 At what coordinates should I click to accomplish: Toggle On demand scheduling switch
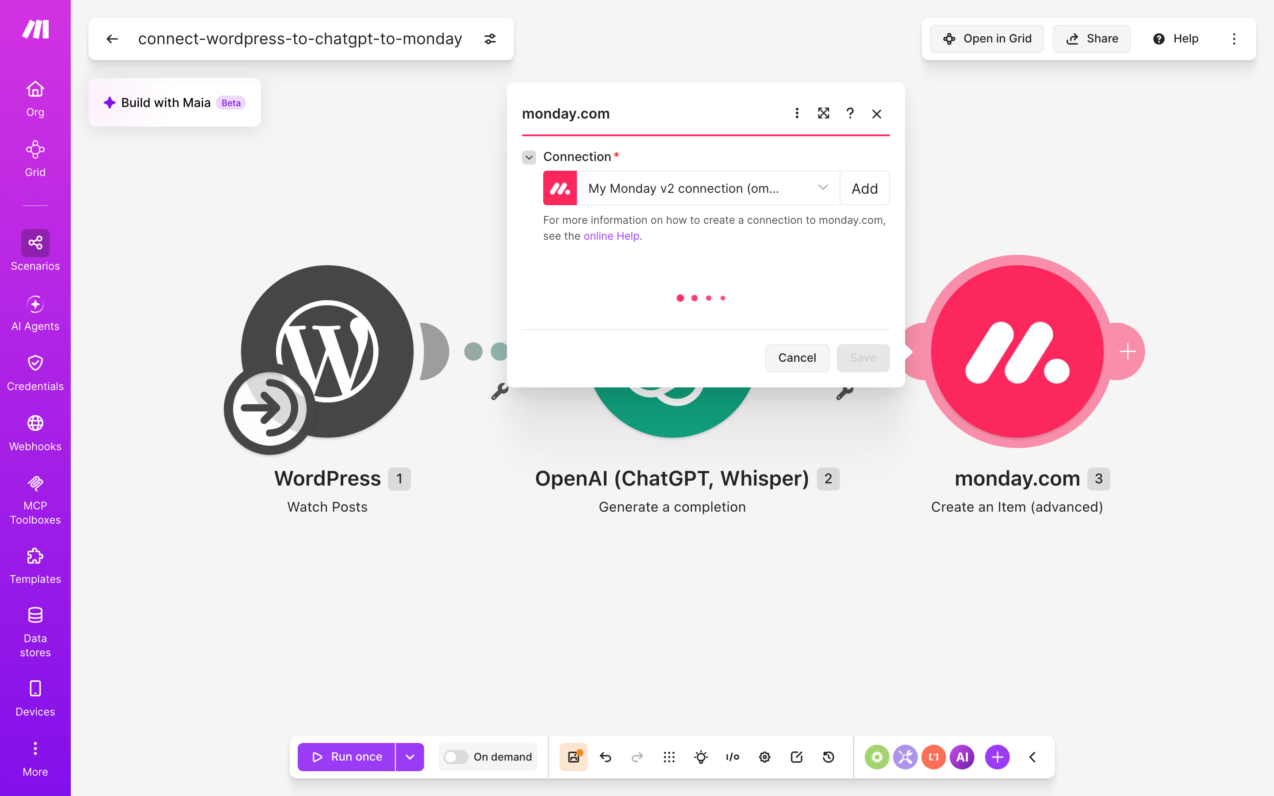pyautogui.click(x=455, y=757)
